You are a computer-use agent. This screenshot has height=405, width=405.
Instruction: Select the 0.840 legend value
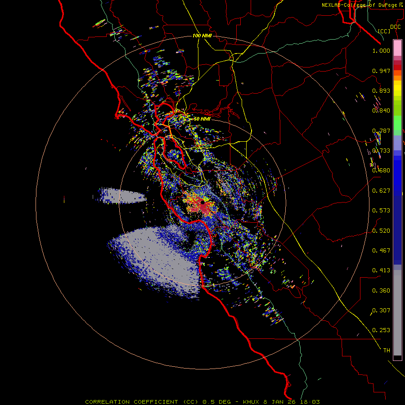(381, 111)
